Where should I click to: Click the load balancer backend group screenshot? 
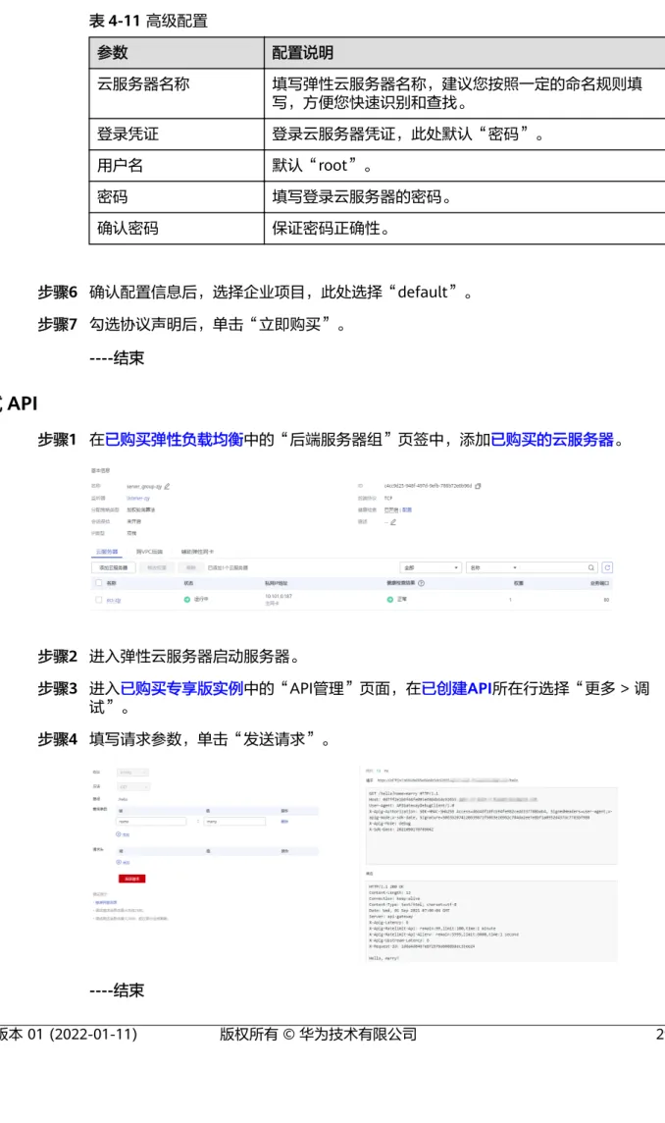coord(351,537)
